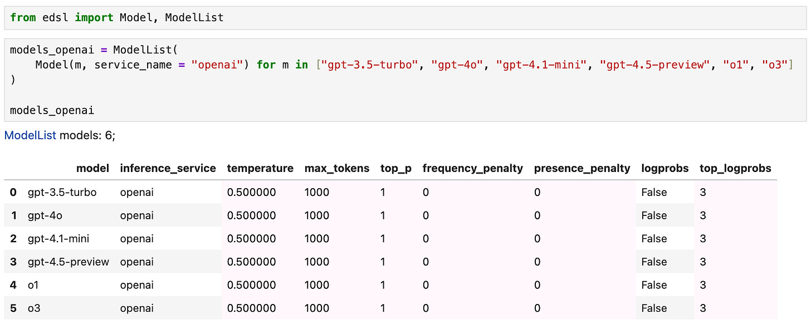Click the model column header
Image resolution: width=811 pixels, height=324 pixels.
coord(92,168)
